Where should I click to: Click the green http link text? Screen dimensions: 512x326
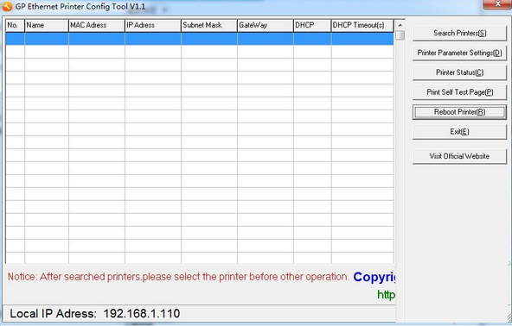tap(386, 295)
